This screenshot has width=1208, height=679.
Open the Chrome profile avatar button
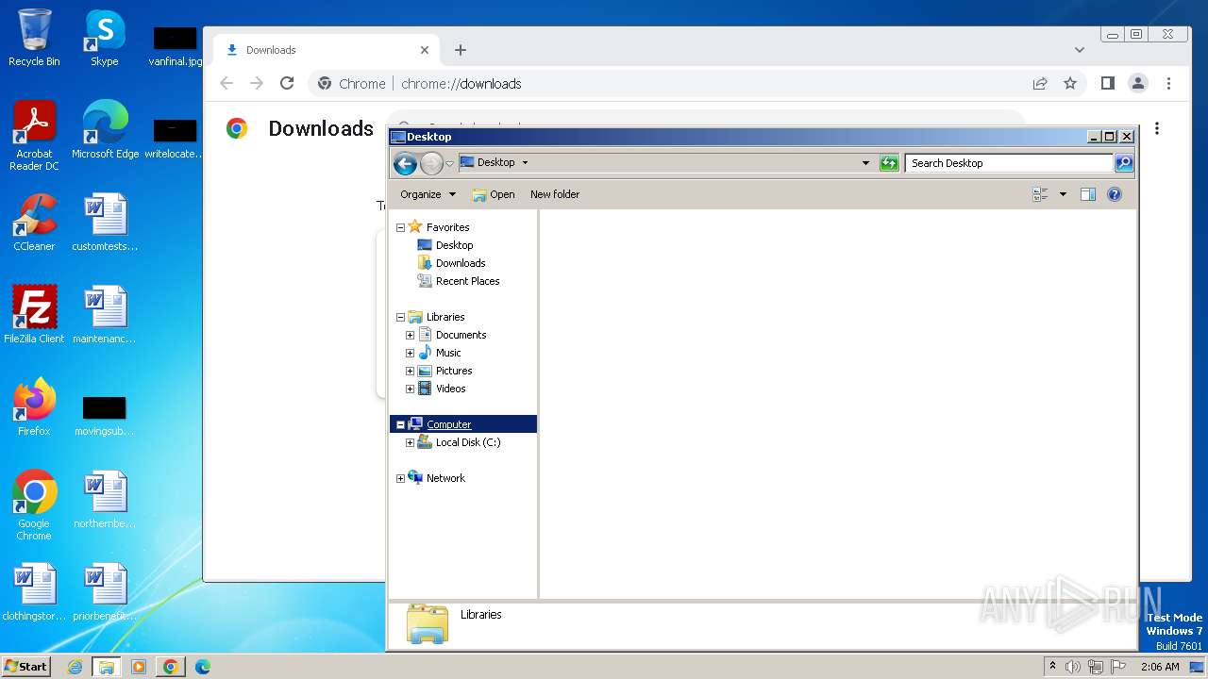[1138, 83]
